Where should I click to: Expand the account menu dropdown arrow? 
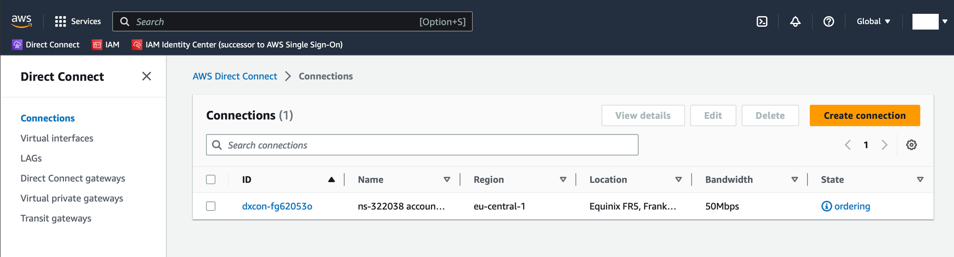point(944,21)
